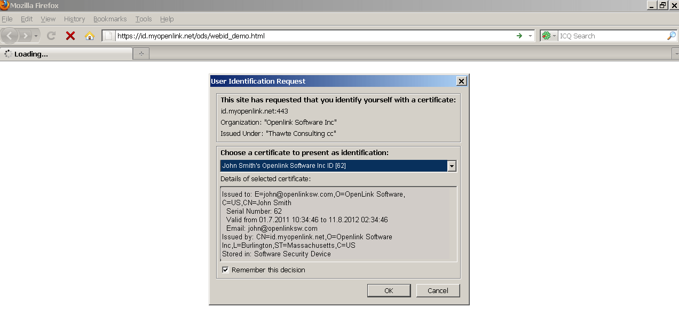Click the certificate dropdown arrow button

[452, 166]
